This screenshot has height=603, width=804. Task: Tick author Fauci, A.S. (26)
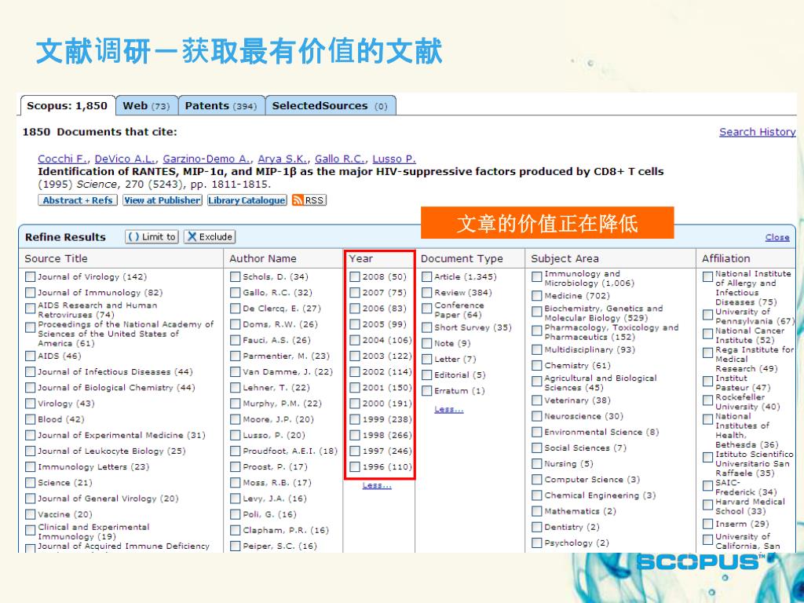pyautogui.click(x=236, y=341)
